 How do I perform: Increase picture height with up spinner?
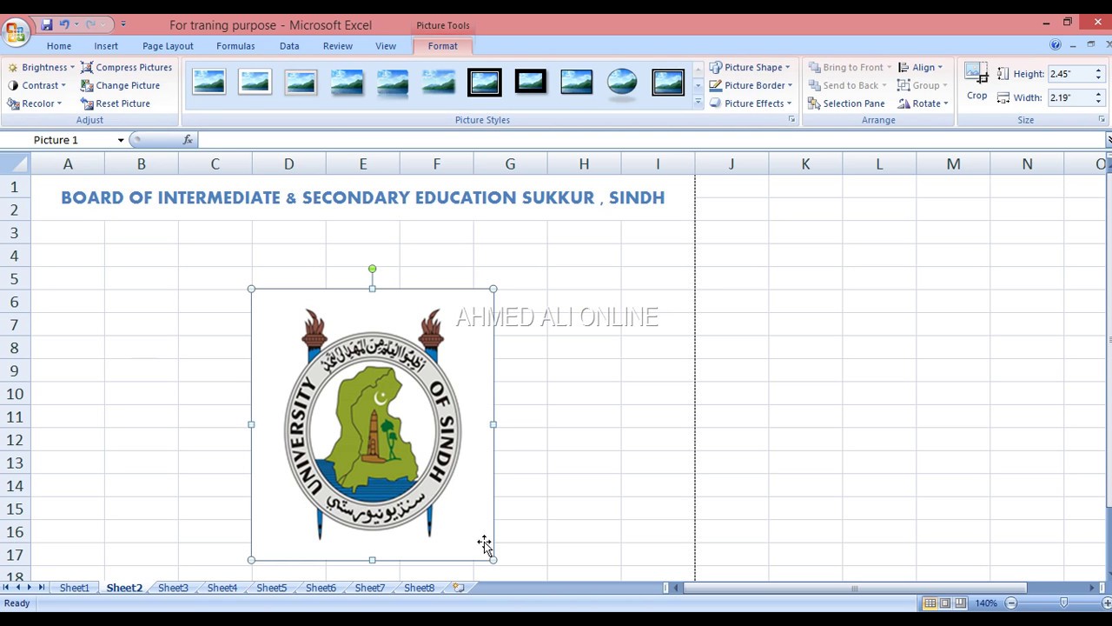point(1098,70)
